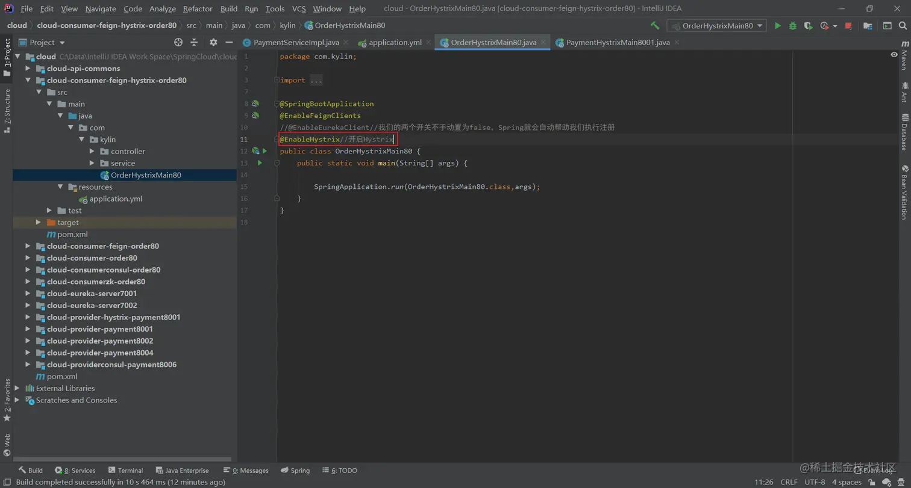911x488 pixels.
Task: Toggle file read-only lock icon in status bar
Action: click(x=872, y=482)
